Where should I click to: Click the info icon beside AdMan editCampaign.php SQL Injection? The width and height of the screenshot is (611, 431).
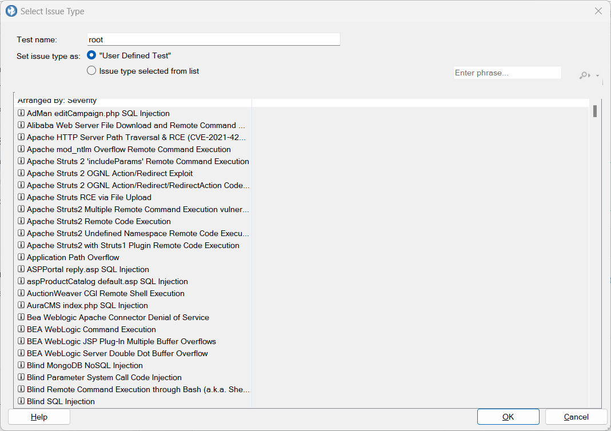coord(21,113)
